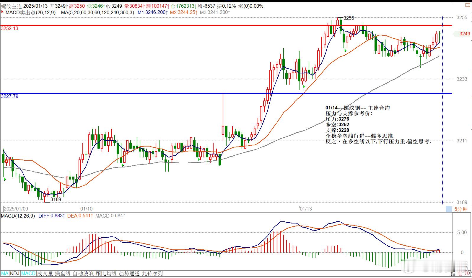This screenshot has width=472, height=278.
Task: Click the 3233 price axis label
Action: (x=462, y=79)
